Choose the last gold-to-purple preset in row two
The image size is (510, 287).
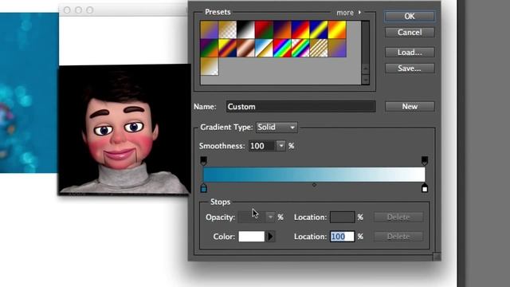(337, 48)
